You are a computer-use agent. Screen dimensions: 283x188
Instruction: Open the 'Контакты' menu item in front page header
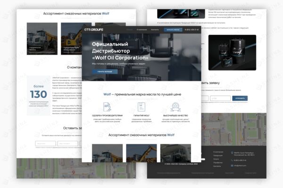tap(155, 30)
